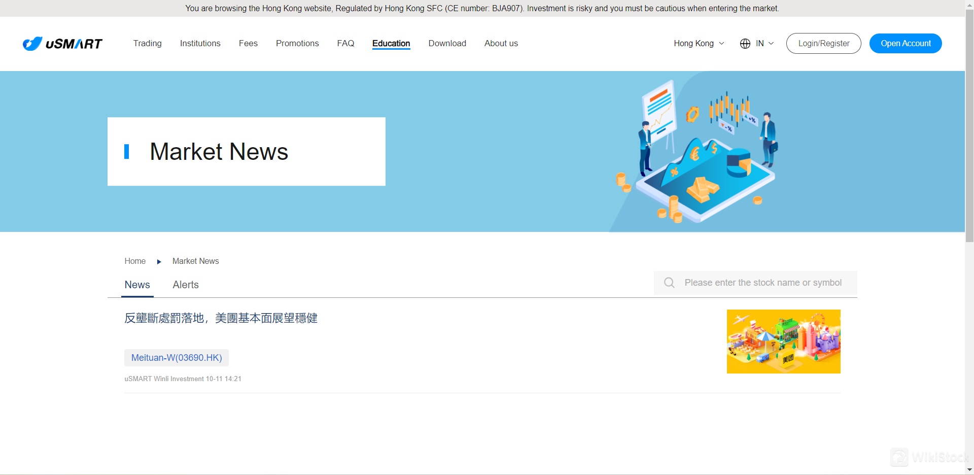The height and width of the screenshot is (475, 974).
Task: Click the globe language icon
Action: [x=745, y=44]
